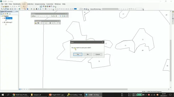
Task: Toggle visibility checkbox of editmap2 layer
Action: click(x=4, y=18)
